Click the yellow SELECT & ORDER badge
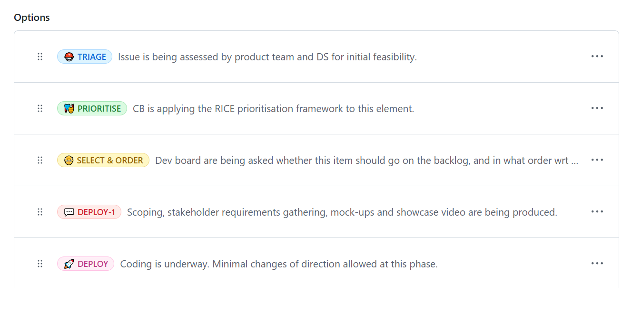Image resolution: width=622 pixels, height=313 pixels. 103,161
